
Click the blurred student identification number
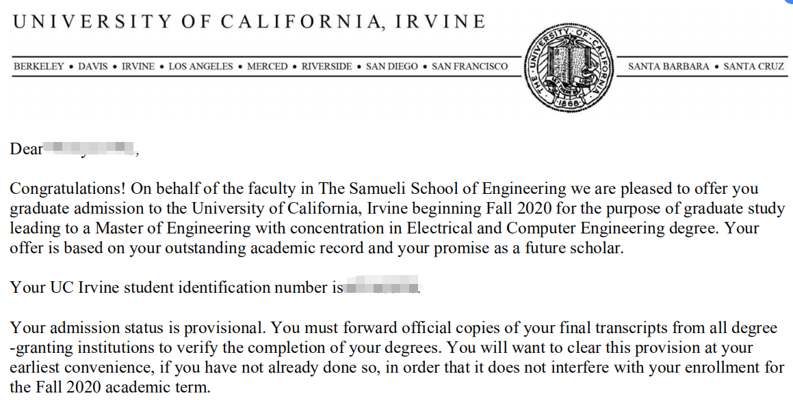pos(381,288)
